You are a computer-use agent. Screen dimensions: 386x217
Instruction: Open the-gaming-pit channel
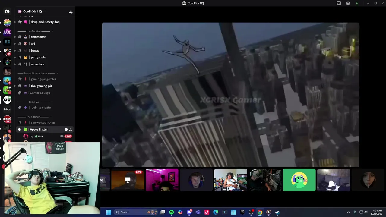[x=45, y=86]
